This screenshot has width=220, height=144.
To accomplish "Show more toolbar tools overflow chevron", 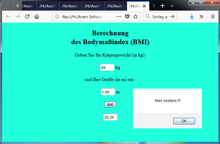I will [201, 17].
